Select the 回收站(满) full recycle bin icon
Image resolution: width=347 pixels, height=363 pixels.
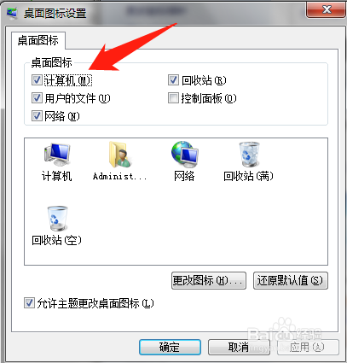point(249,154)
